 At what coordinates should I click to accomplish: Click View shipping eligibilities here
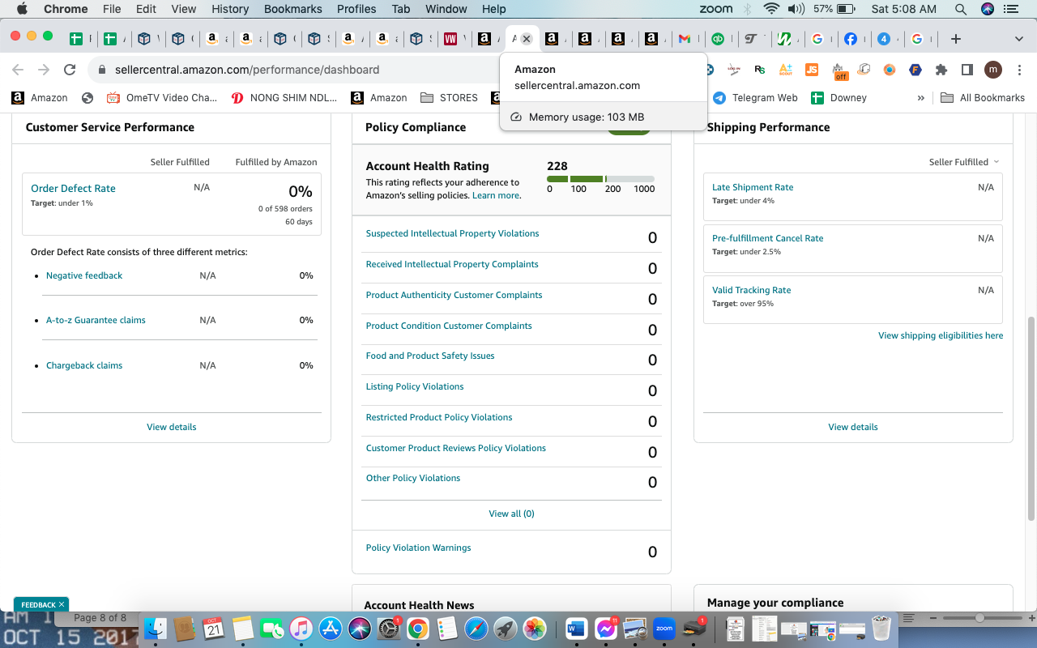pos(941,335)
